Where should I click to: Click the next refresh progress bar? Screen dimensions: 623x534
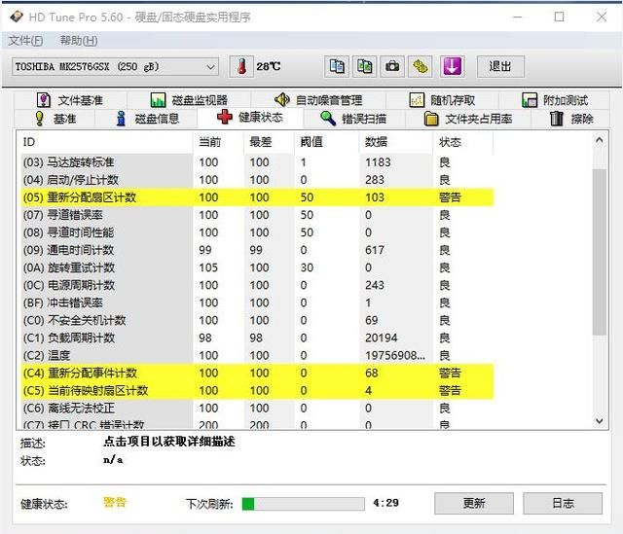coord(303,504)
